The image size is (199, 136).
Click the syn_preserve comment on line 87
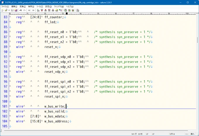122,37
